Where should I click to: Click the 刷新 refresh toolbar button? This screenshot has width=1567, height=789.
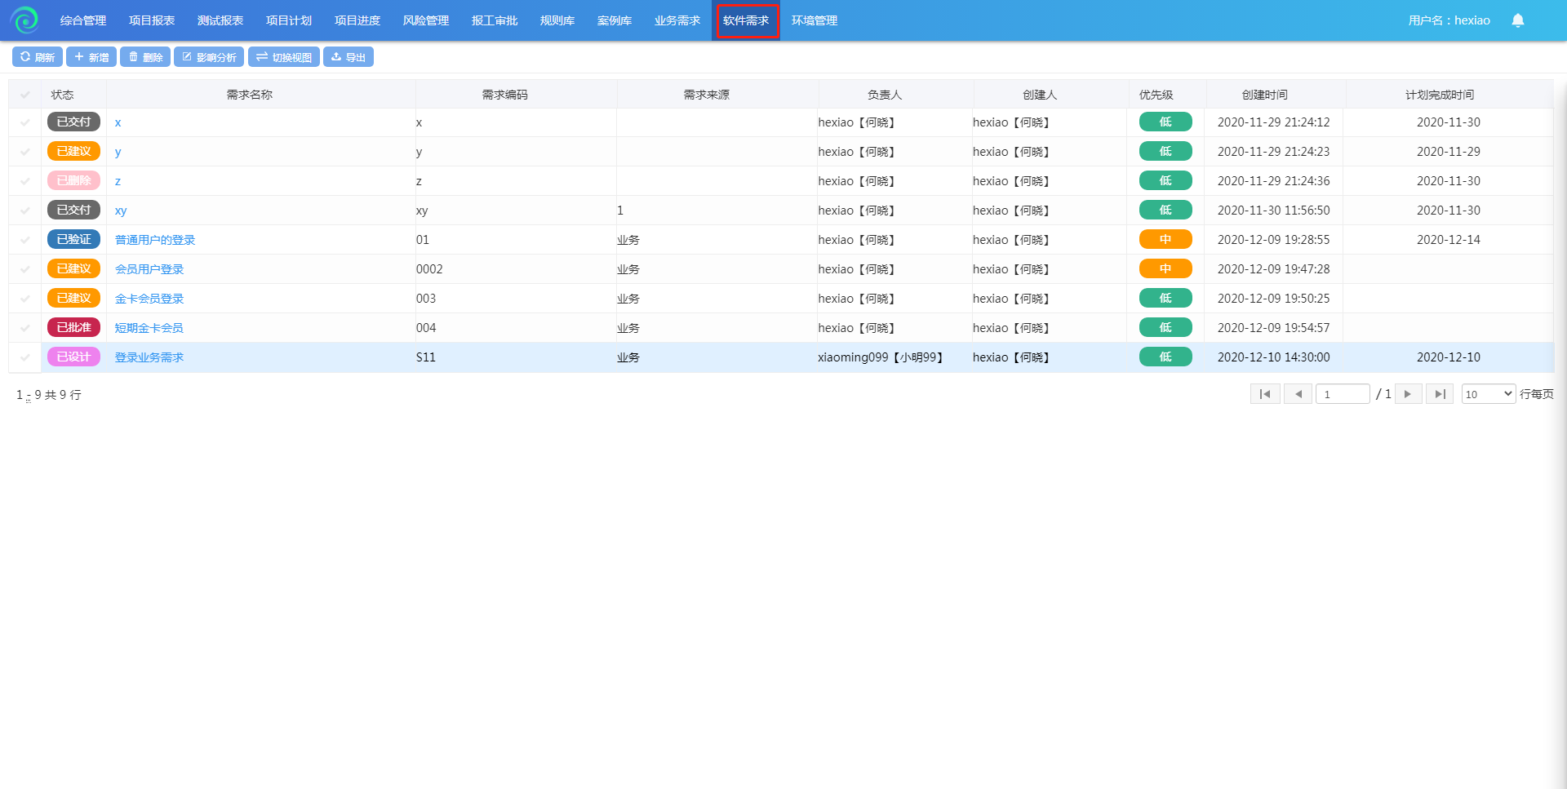(x=38, y=57)
